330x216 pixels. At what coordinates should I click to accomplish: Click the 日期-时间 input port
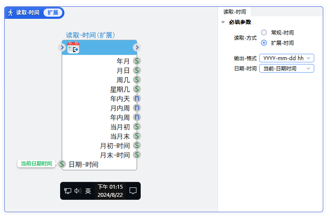click(62, 164)
